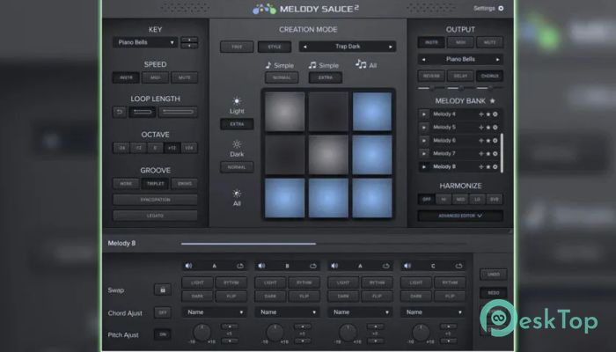Screen dimensions: 616x352
Task: Play Melody 8 from the melody bank
Action: coord(424,167)
